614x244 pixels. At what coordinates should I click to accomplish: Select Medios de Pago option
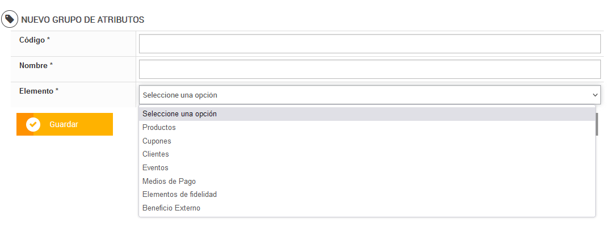(169, 181)
